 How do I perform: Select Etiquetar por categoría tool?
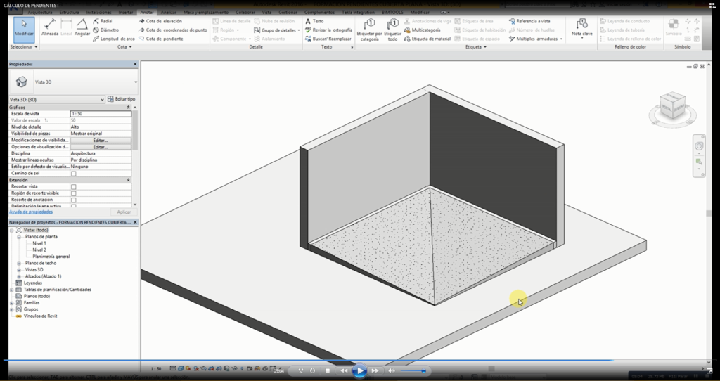point(369,30)
